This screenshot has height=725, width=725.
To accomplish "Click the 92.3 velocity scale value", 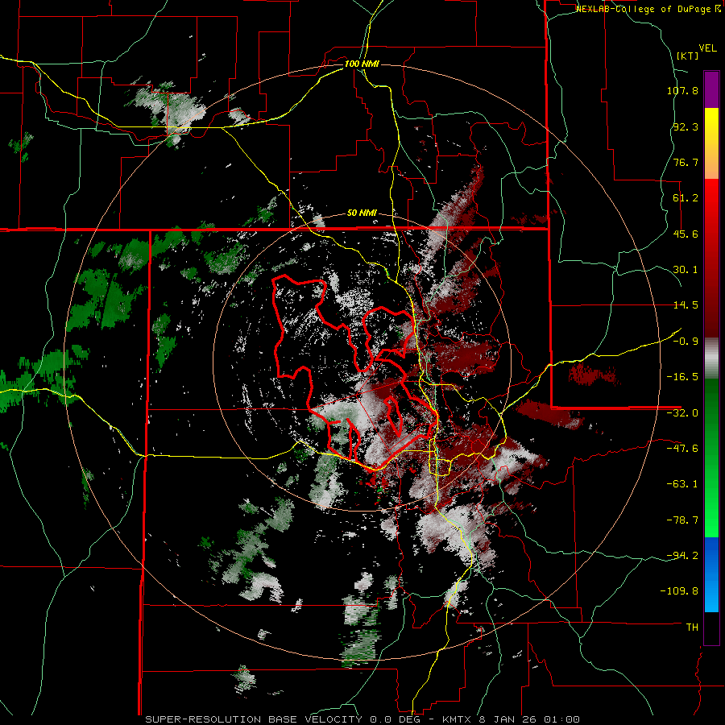I will (686, 126).
